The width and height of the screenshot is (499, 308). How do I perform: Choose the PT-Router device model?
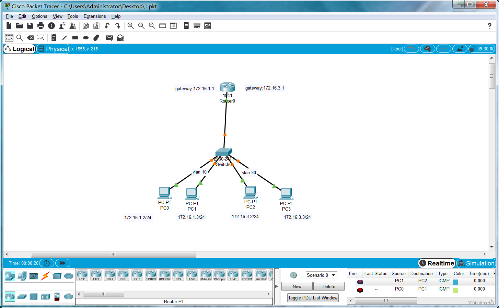point(206,275)
